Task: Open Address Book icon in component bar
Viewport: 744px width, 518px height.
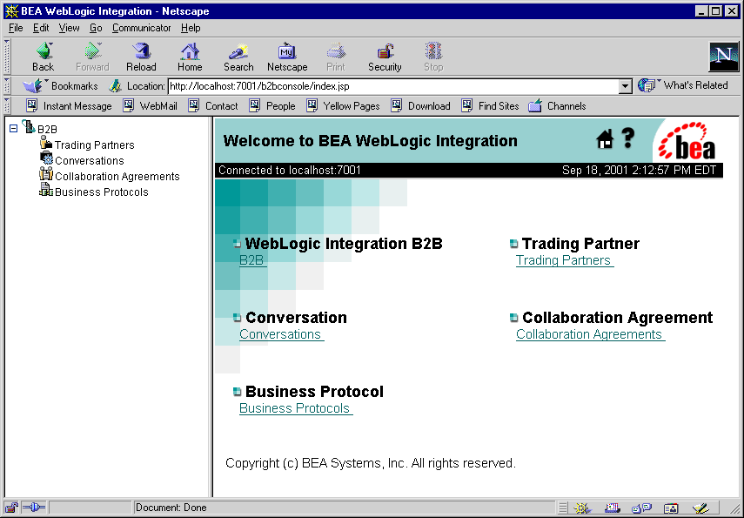Action: [671, 508]
